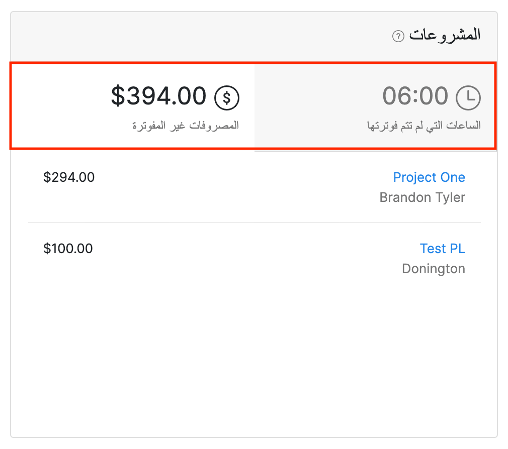Switch to the unbilled hours tab
508x449 pixels.
[375, 106]
